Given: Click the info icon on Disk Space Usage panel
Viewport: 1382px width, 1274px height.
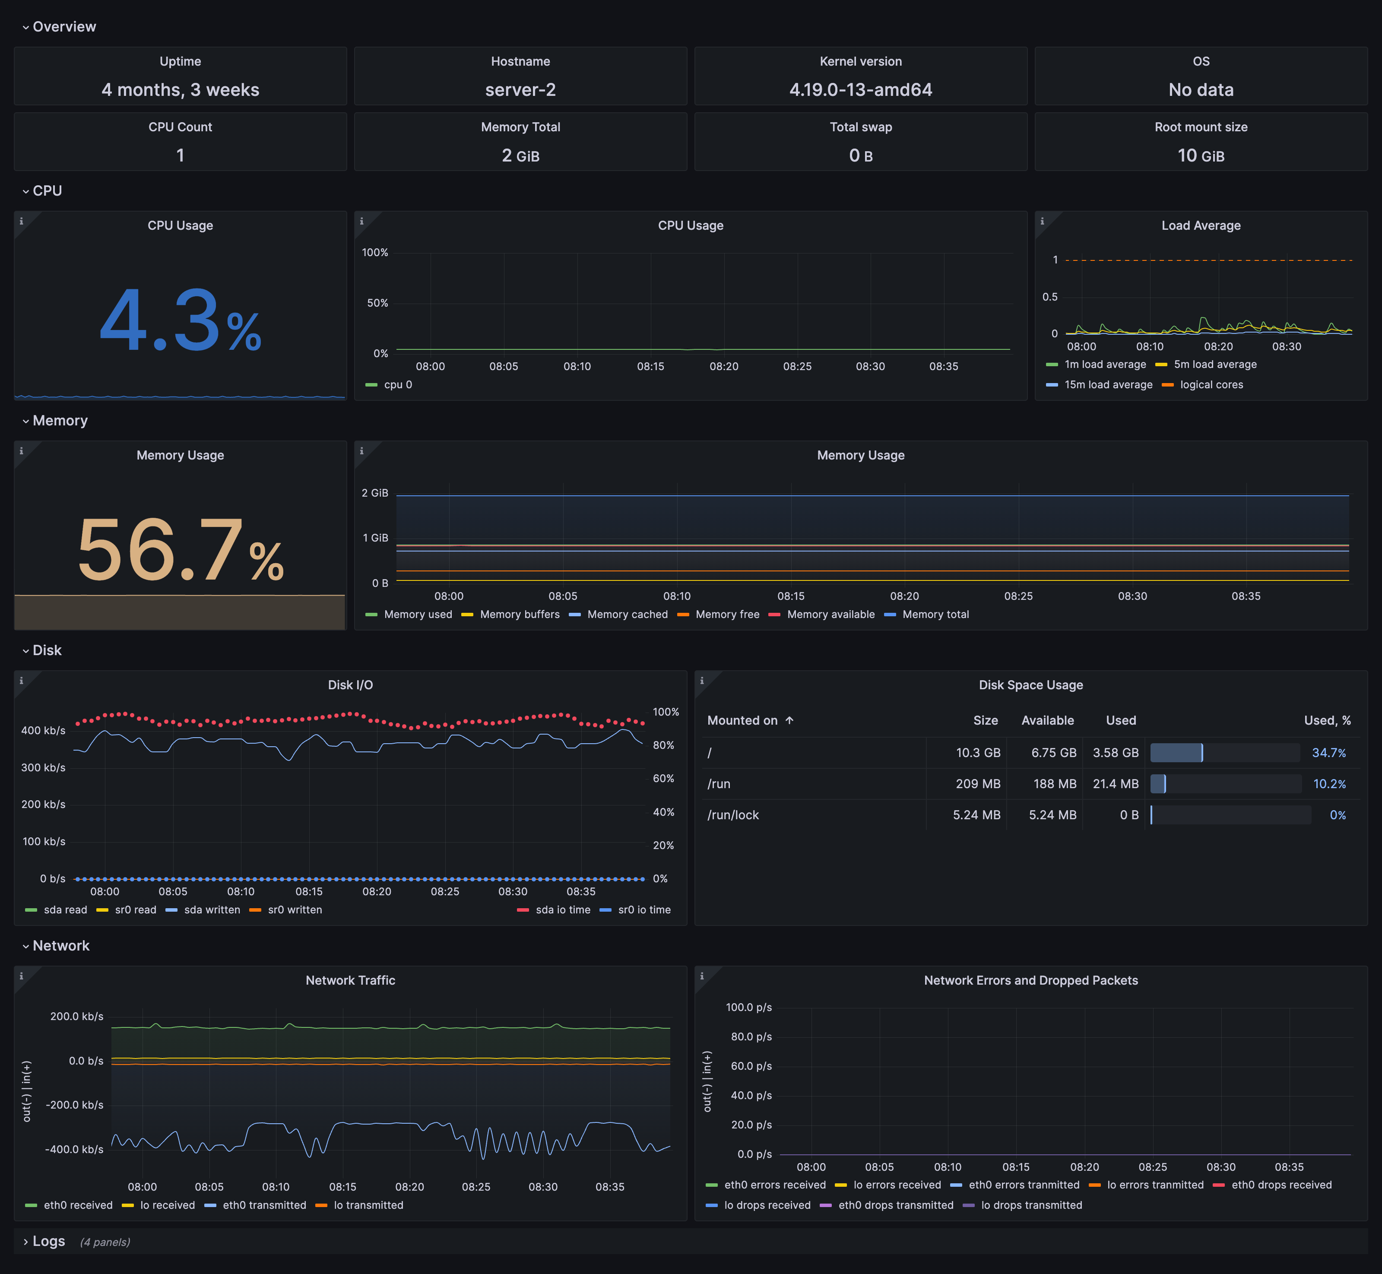Looking at the screenshot, I should (x=702, y=681).
